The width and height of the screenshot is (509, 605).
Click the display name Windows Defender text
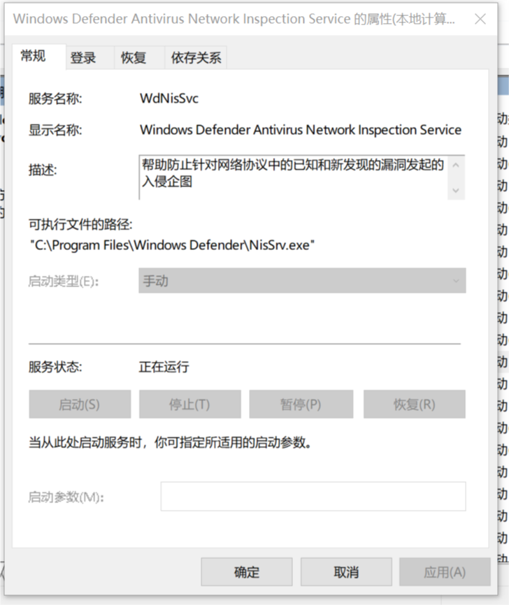pos(301,130)
